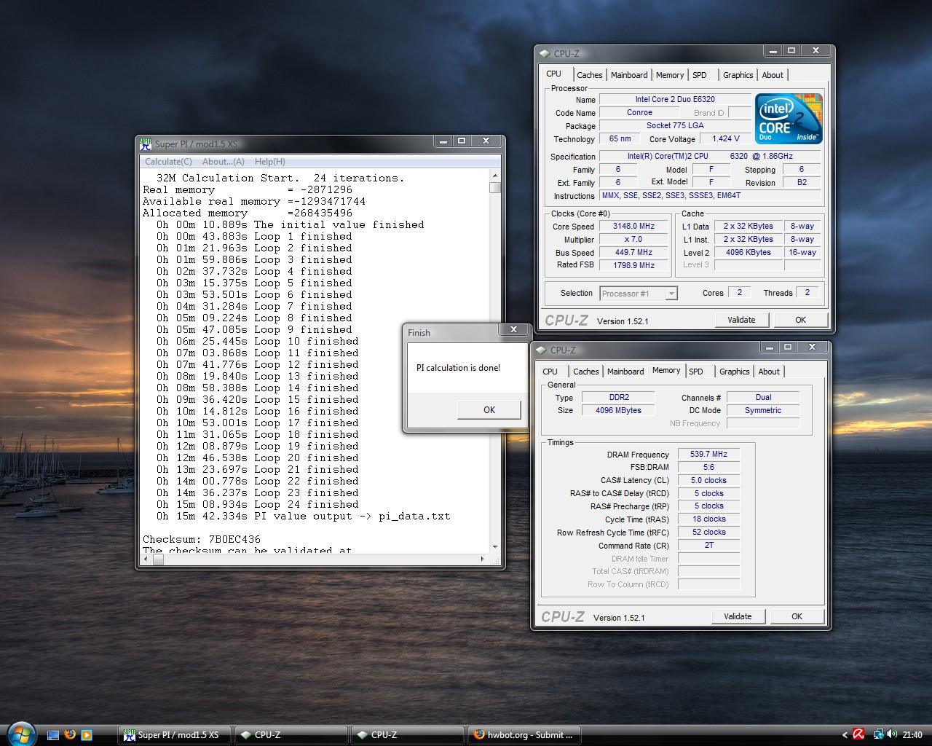Image resolution: width=932 pixels, height=746 pixels.
Task: Click Intel Core 2 Duo logo
Action: (x=789, y=119)
